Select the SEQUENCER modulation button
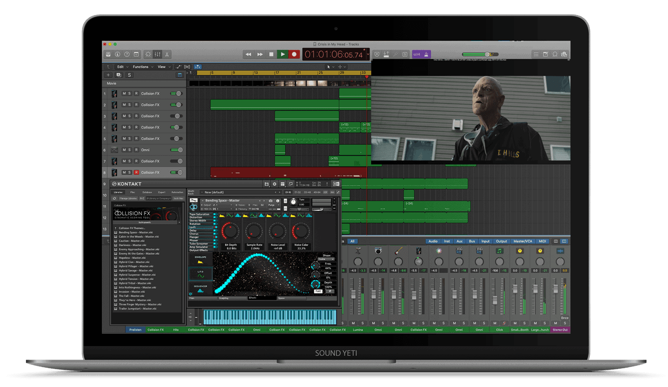Image resolution: width=668 pixels, height=387 pixels. pyautogui.click(x=200, y=289)
